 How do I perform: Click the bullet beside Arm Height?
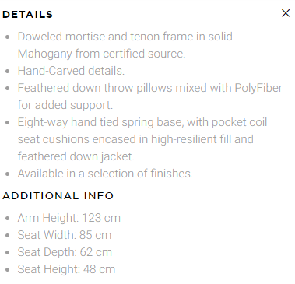pos(8,219)
